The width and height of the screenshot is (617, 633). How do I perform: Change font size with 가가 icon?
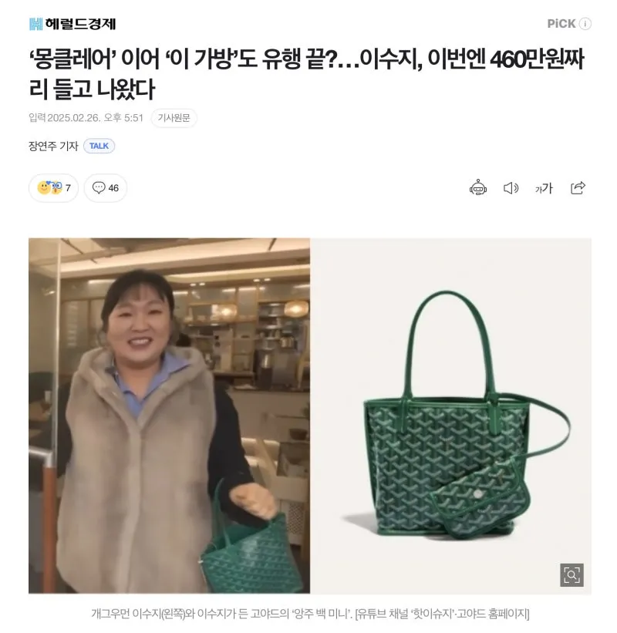pos(544,188)
